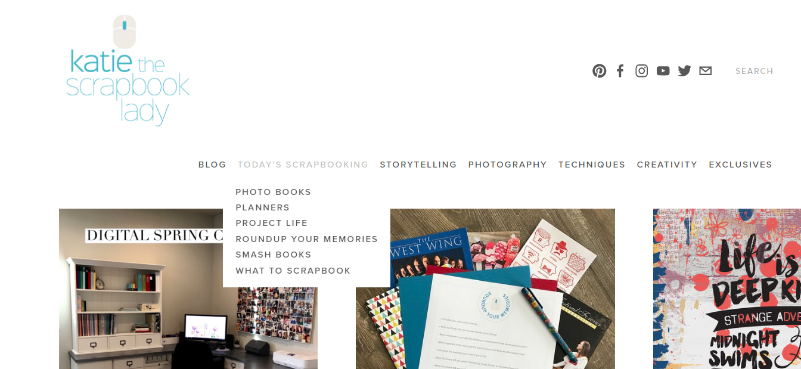Open the Life is Deep art thumbnail

pos(727,289)
